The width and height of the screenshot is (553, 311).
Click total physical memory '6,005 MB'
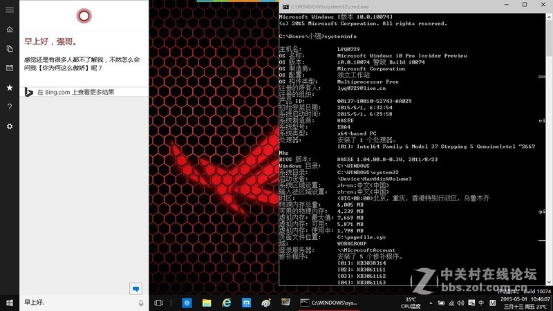click(x=350, y=205)
